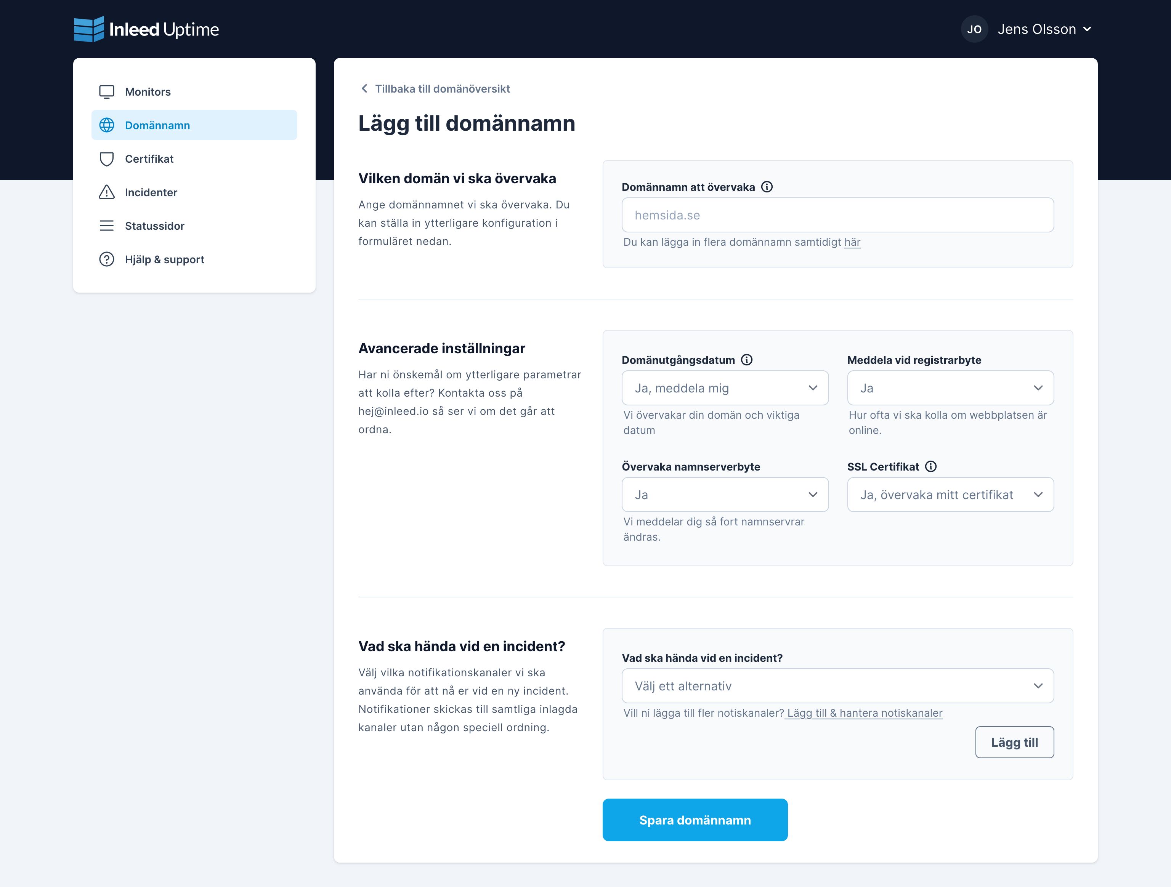Click the question mark Hjälp & support icon

pyautogui.click(x=106, y=259)
